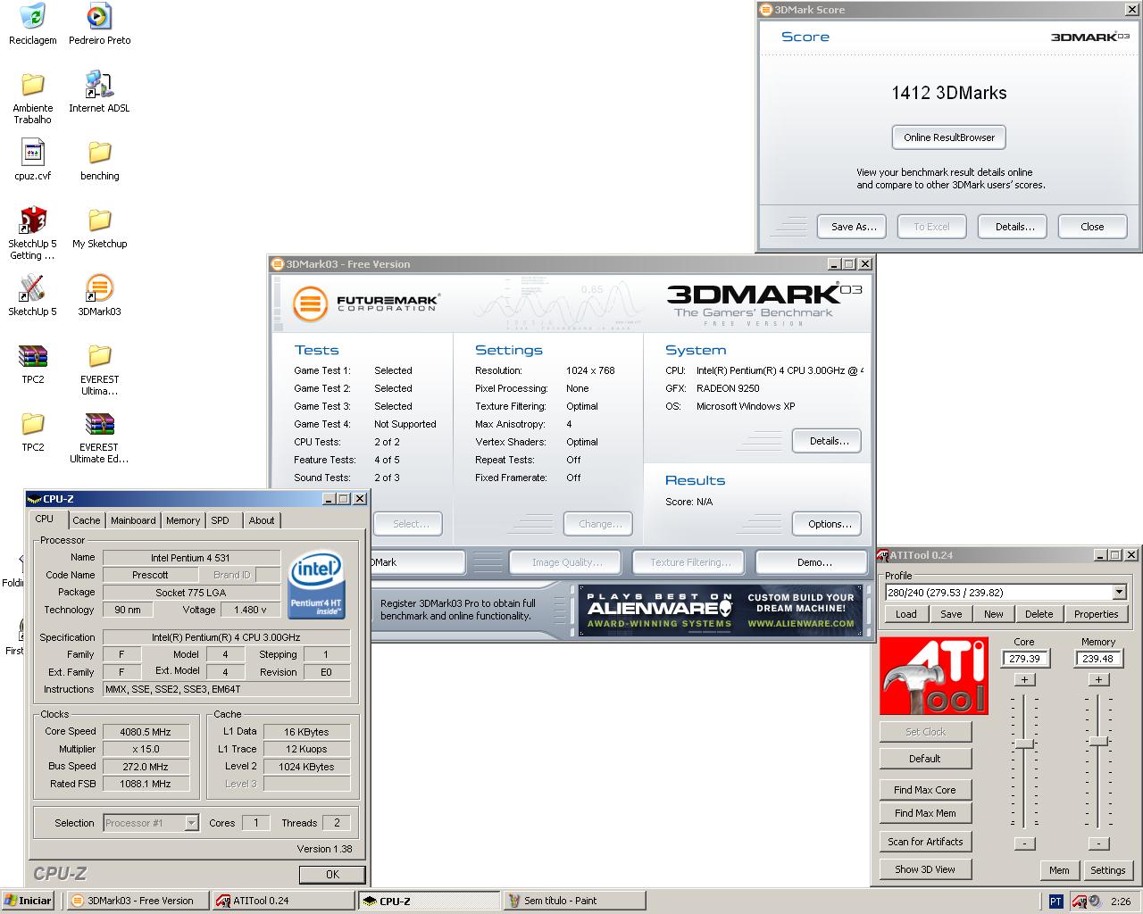
Task: Open Details in 3DMark Score window
Action: (x=1014, y=227)
